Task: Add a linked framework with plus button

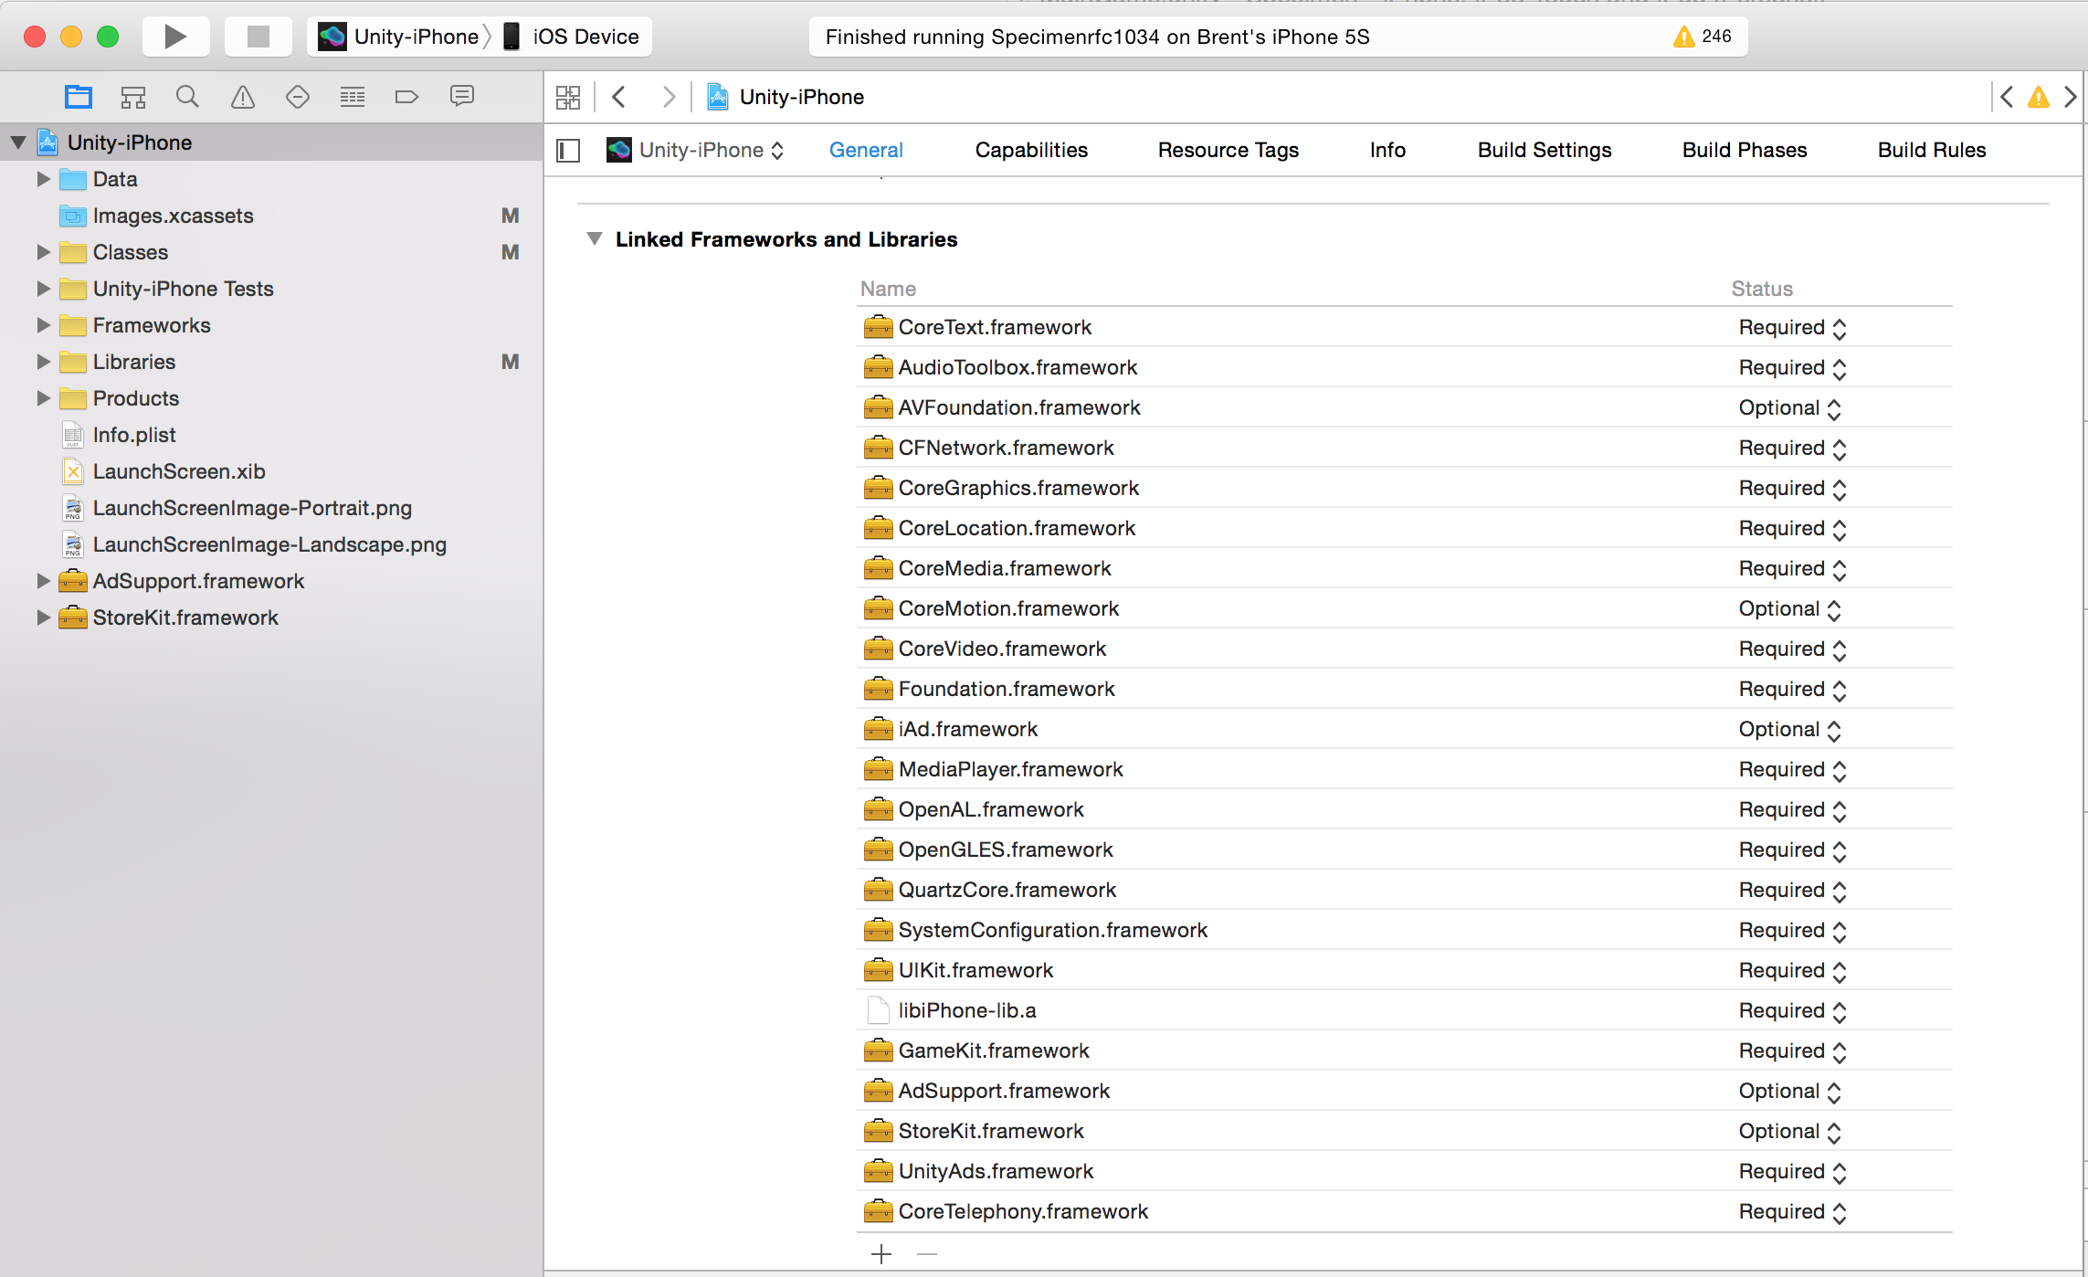Action: point(881,1254)
